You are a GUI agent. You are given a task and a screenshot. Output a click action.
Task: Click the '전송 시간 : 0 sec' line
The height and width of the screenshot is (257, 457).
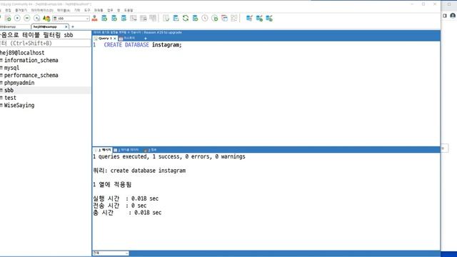point(119,206)
